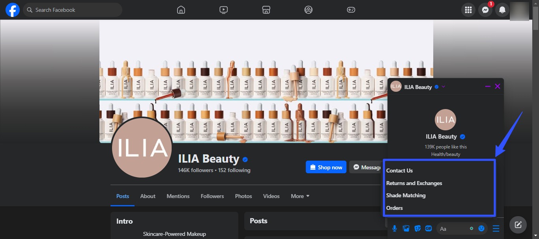Click the Message button on page
Viewport: 539px width, 239px height.
point(367,167)
